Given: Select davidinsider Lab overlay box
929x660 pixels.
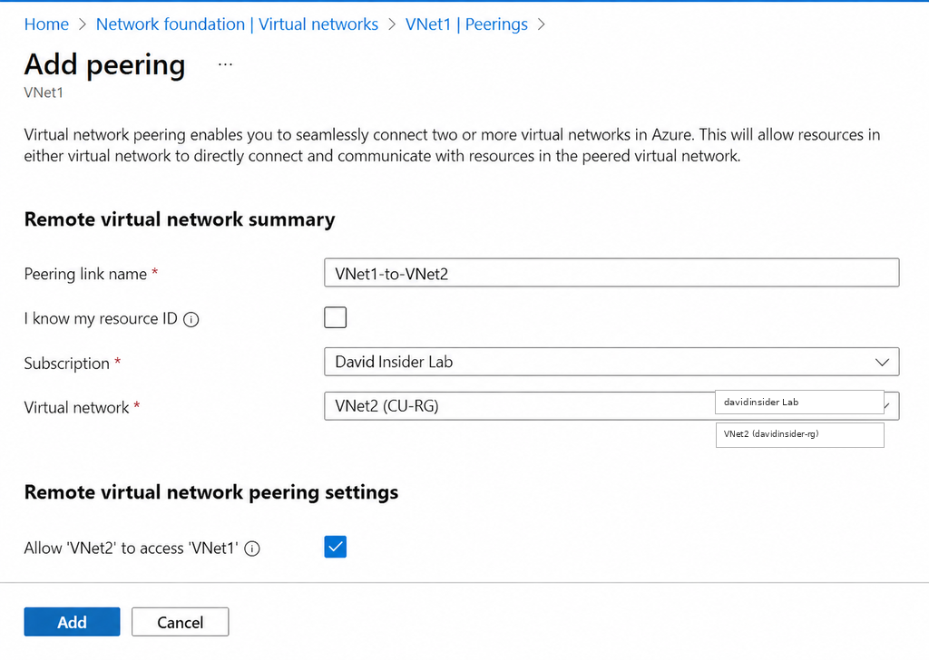Looking at the screenshot, I should tap(799, 402).
